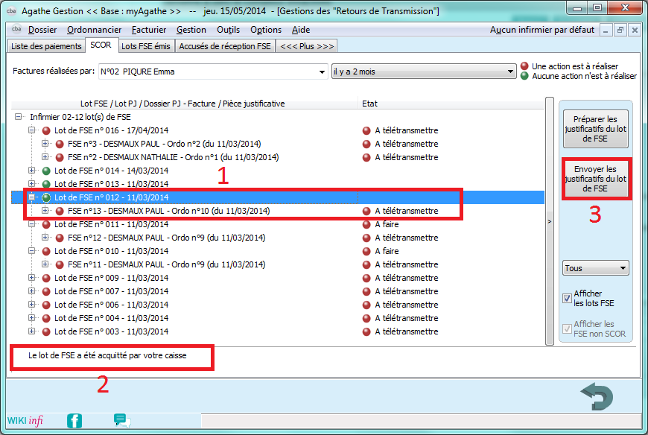
Task: Click green status ball of Lot n° 013
Action: tap(46, 184)
